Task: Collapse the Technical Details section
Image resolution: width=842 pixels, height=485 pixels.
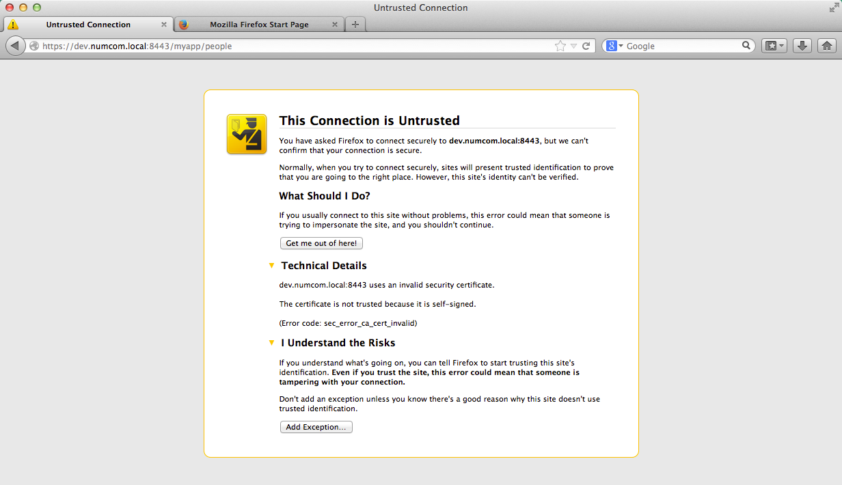Action: 271,266
